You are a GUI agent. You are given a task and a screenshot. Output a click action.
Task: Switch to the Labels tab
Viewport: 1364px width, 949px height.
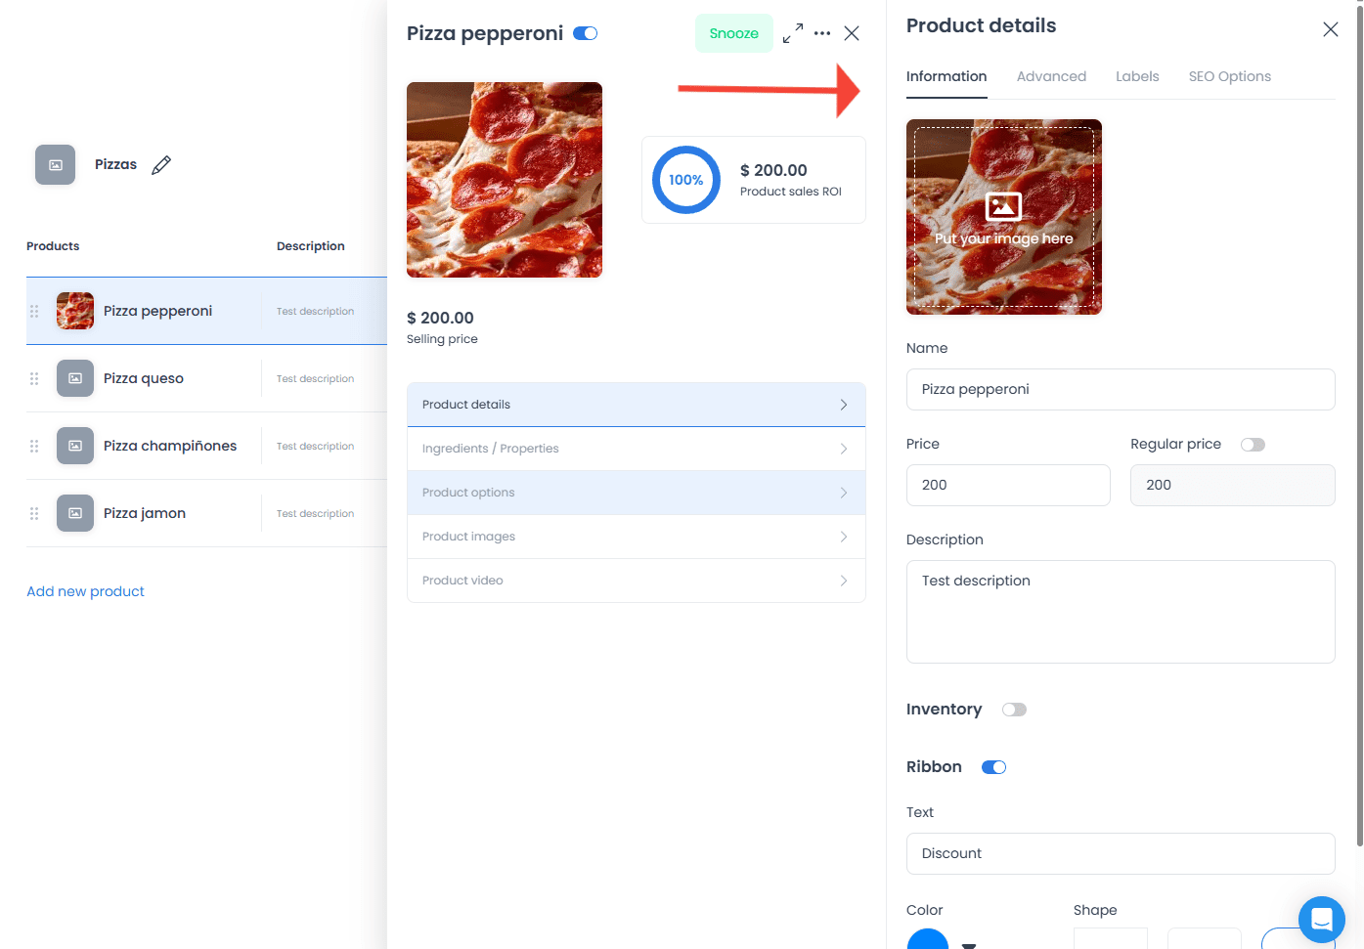[x=1137, y=76]
